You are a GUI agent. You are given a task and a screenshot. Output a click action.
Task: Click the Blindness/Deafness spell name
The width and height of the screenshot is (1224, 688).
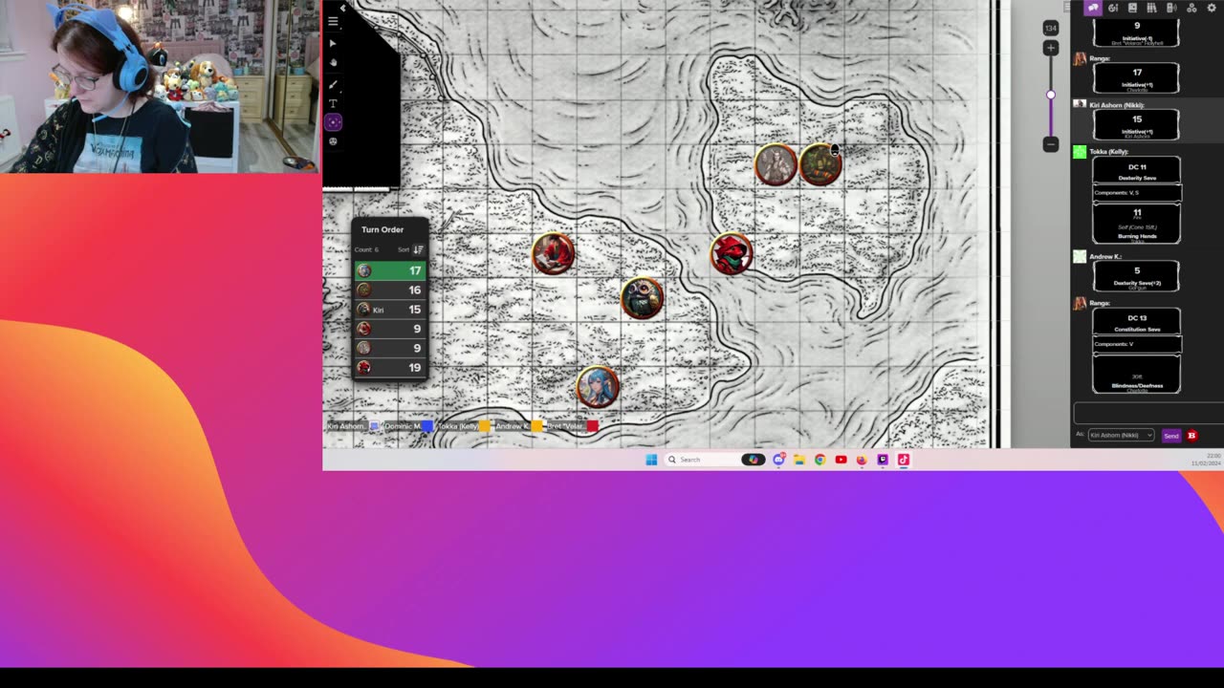pyautogui.click(x=1137, y=386)
